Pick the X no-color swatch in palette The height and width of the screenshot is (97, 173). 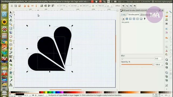pos(10,92)
